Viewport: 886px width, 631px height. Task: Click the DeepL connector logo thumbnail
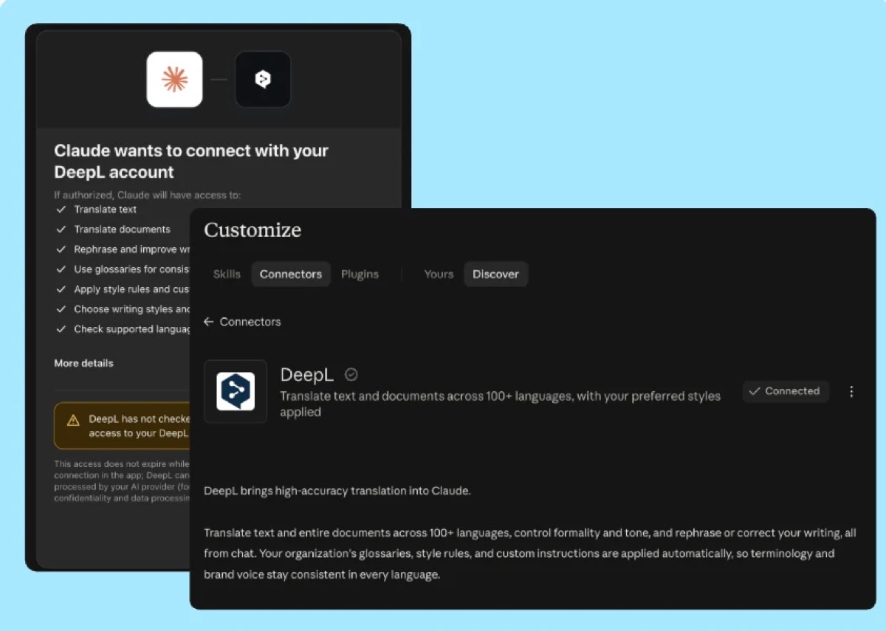coord(236,391)
